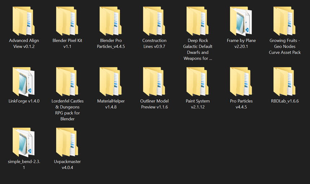Click the "Outliner Model Preview v1.1.6" label
310x184 pixels.
[x=154, y=104]
